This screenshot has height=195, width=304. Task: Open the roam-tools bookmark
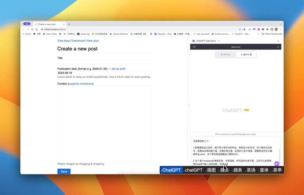(x=50, y=34)
